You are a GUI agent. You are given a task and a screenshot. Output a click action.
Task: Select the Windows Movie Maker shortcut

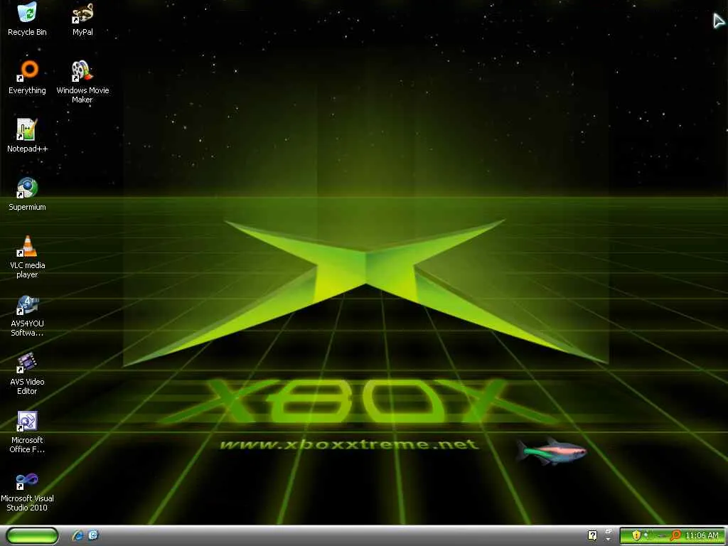click(82, 82)
